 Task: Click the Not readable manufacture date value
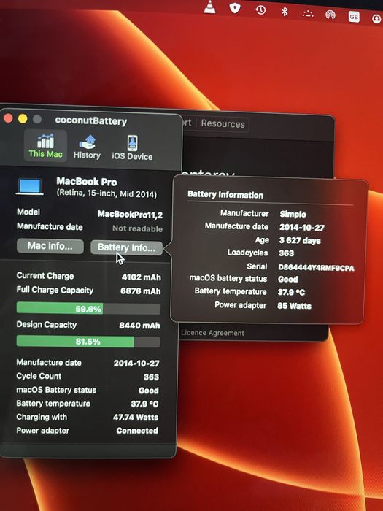[x=137, y=228]
